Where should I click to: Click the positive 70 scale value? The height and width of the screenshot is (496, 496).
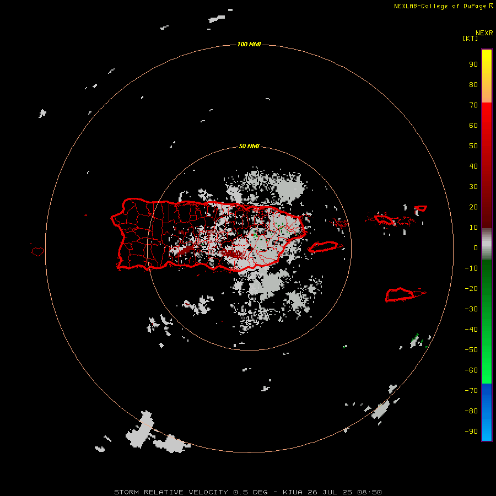(x=473, y=105)
